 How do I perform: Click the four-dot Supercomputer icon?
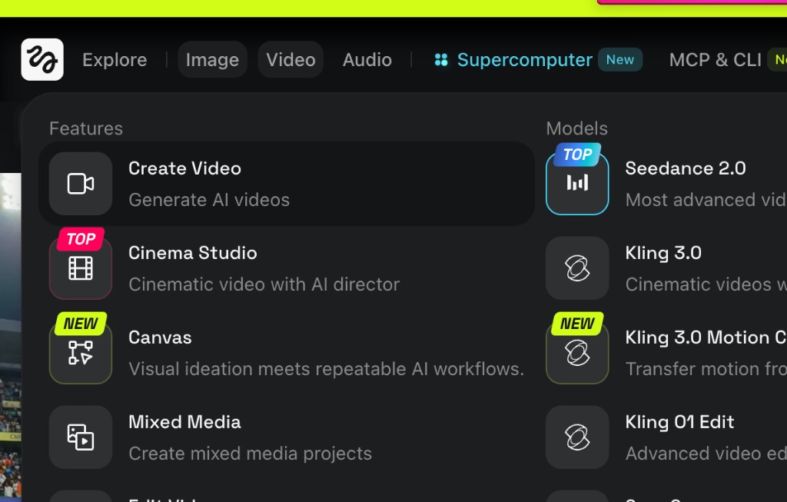(441, 60)
